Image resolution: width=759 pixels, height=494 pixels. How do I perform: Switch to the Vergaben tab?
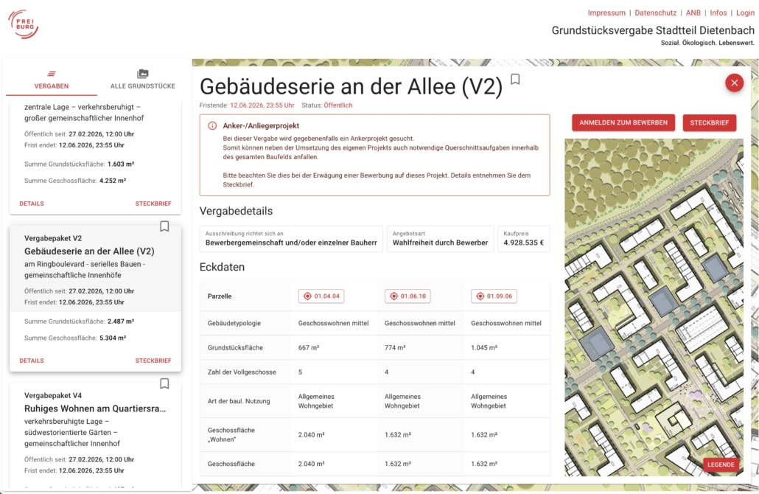[x=52, y=79]
